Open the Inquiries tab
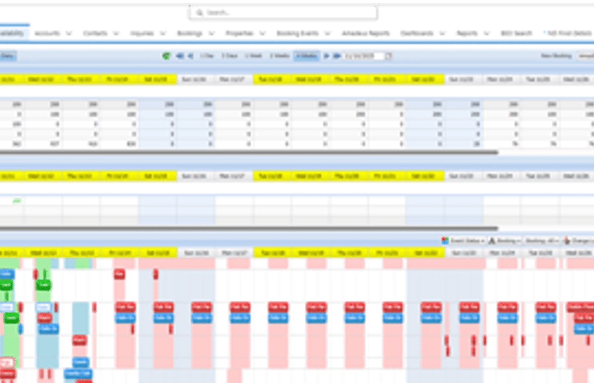 click(x=142, y=33)
